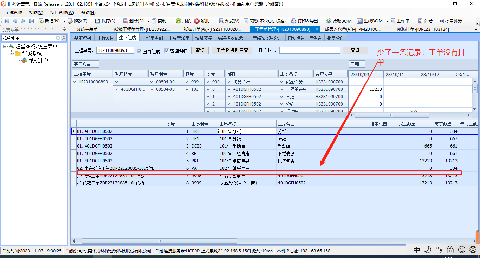
Task: Click the 生成BOM toolbar button
Action: click(x=370, y=21)
